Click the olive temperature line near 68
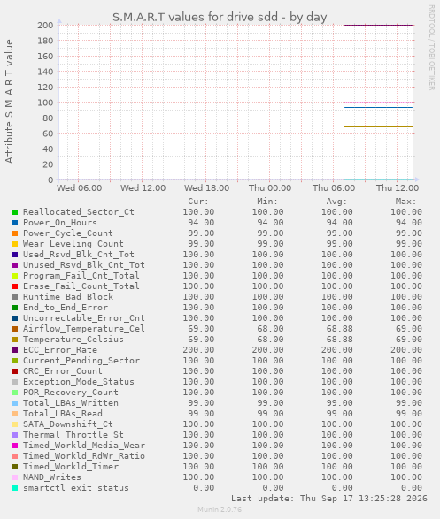The height and width of the screenshot is (519, 440). 378,126
